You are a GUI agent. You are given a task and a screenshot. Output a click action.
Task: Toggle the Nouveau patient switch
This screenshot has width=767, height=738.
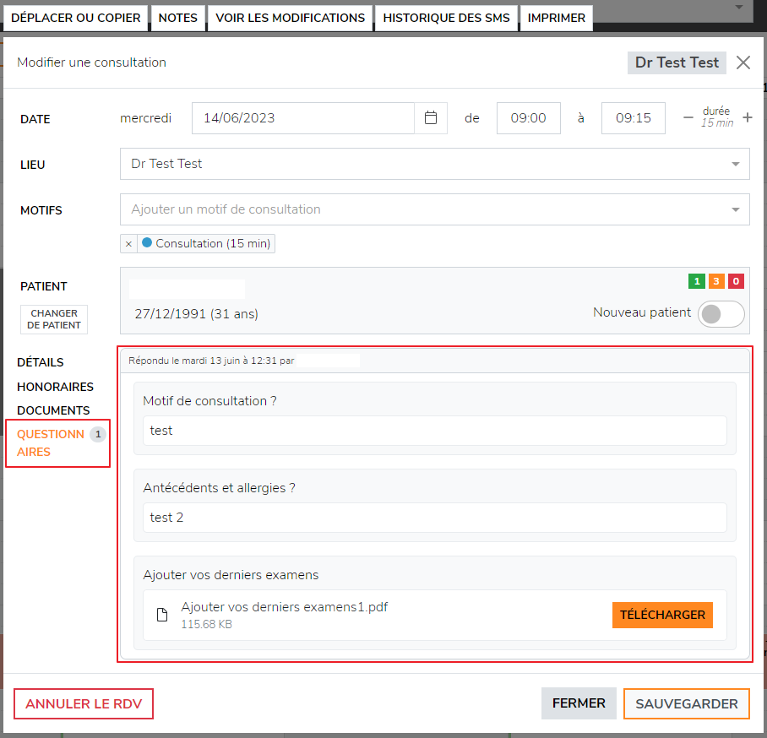(x=722, y=313)
